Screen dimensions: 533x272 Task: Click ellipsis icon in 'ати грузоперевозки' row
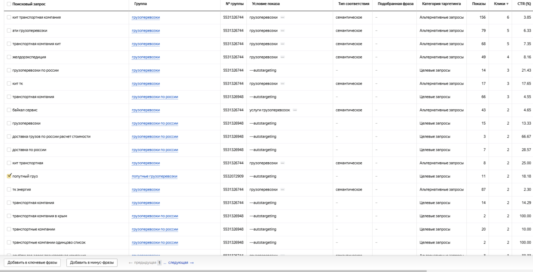[x=282, y=31]
